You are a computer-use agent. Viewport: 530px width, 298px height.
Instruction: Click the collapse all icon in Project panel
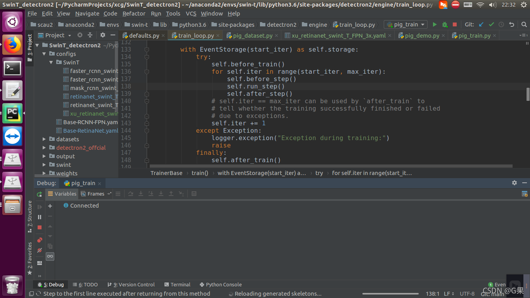click(x=90, y=35)
